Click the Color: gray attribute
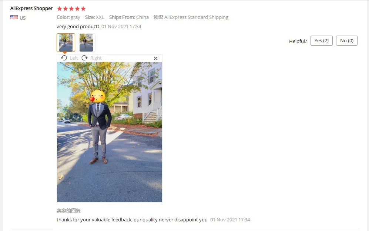Viewport: 369px width, 231px height. tap(68, 17)
